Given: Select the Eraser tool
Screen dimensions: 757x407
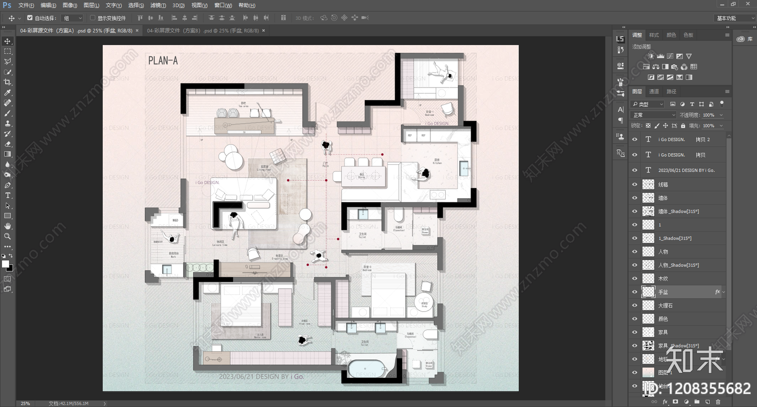Looking at the screenshot, I should pos(8,144).
